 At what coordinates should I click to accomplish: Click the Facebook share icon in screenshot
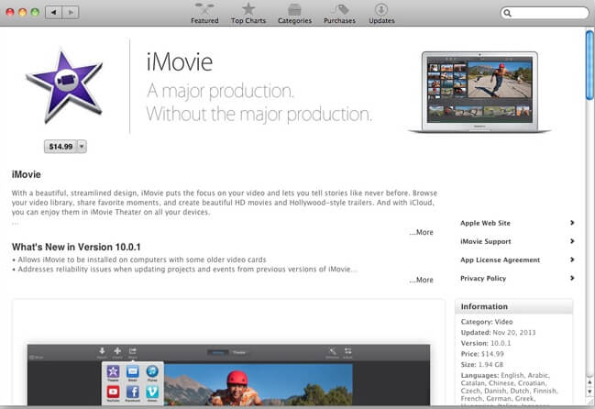click(132, 392)
